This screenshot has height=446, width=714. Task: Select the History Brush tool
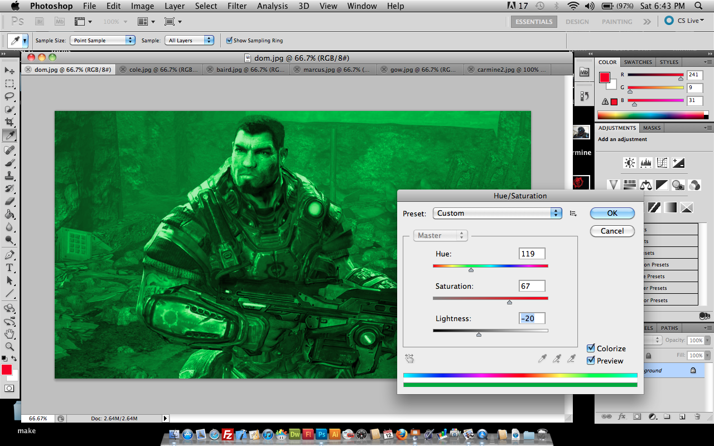click(9, 188)
